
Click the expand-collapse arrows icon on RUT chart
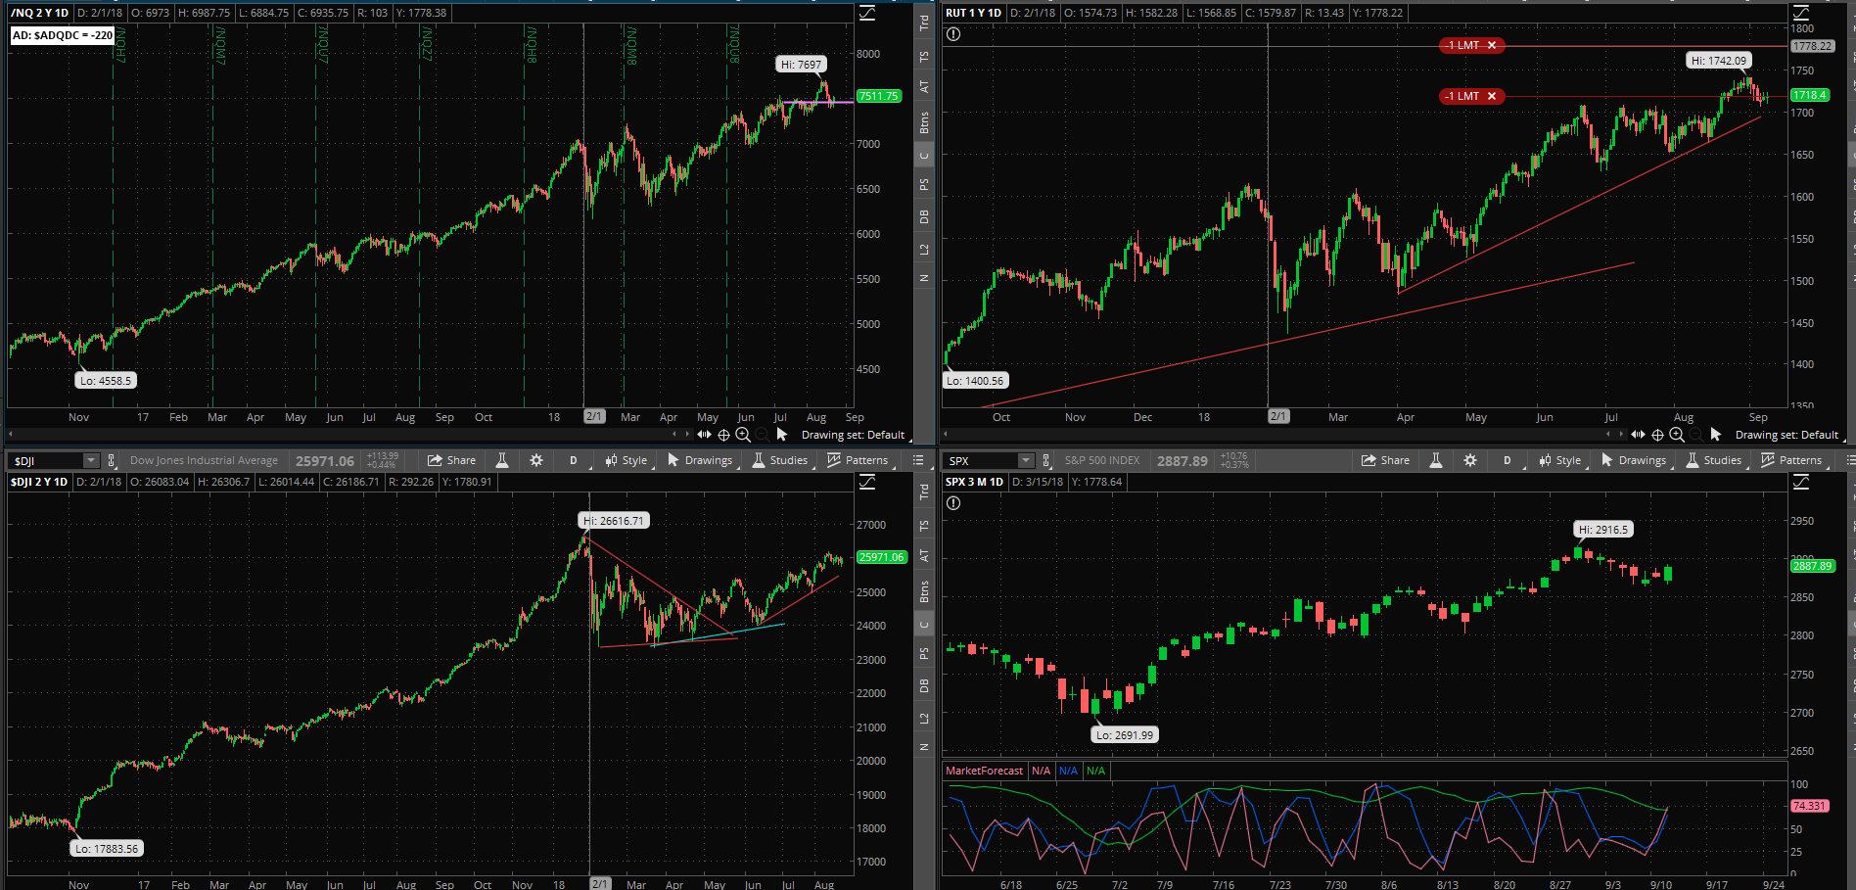(1638, 435)
